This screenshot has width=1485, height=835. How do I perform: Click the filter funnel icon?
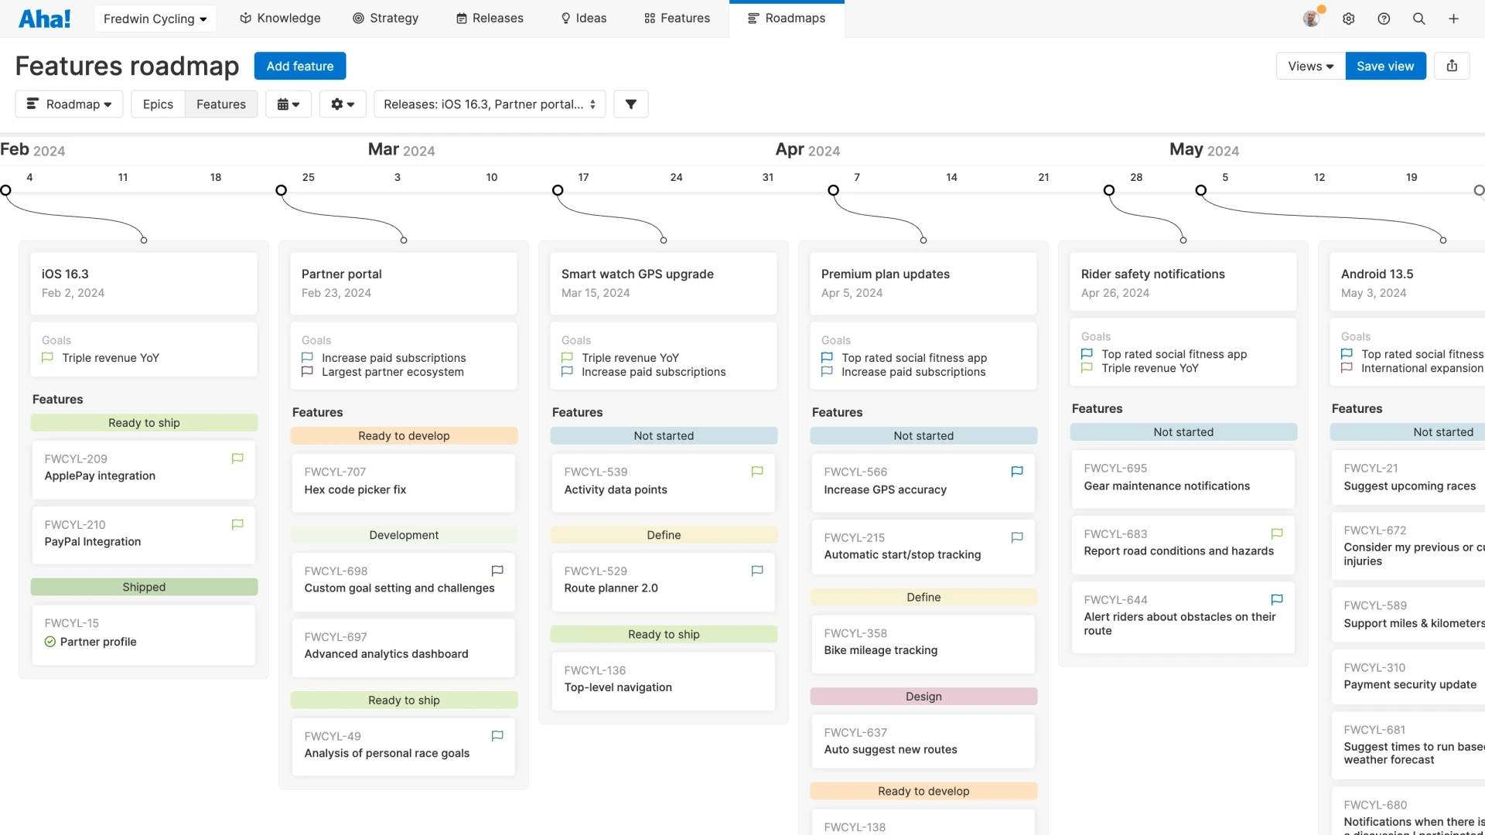click(x=631, y=104)
